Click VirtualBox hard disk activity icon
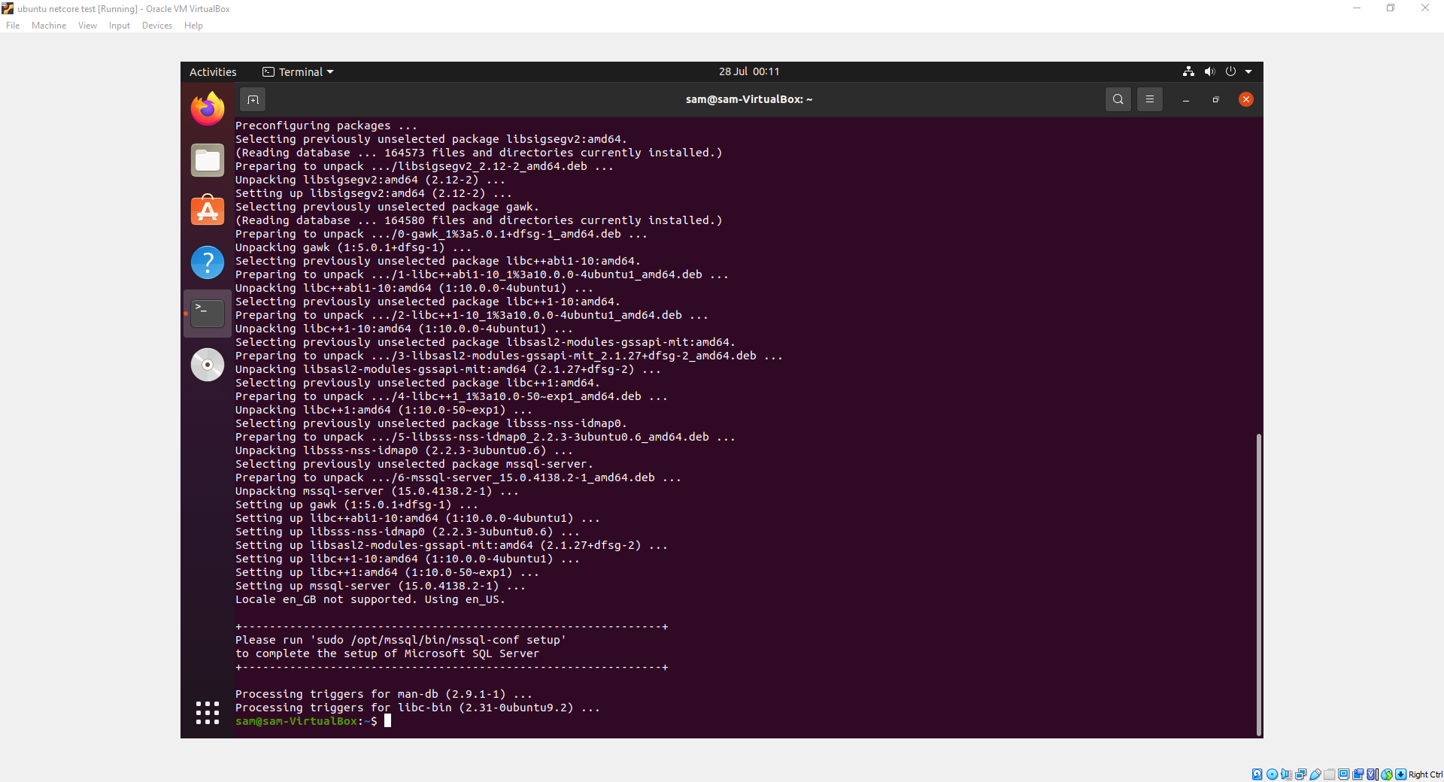The height and width of the screenshot is (782, 1444). coord(1257,774)
